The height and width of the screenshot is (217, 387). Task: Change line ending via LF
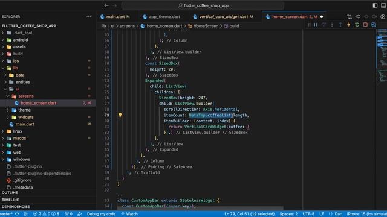click(322, 214)
